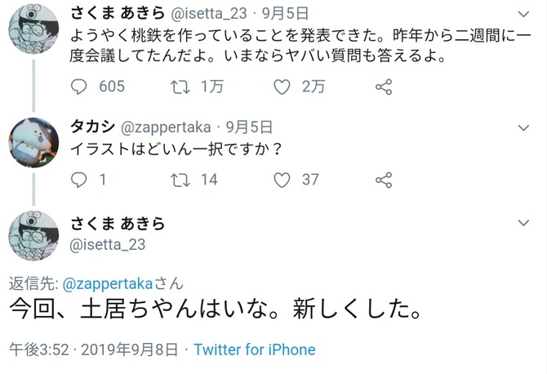Like タカシ's tweet with 37 likes
The image size is (547, 374).
click(x=282, y=180)
